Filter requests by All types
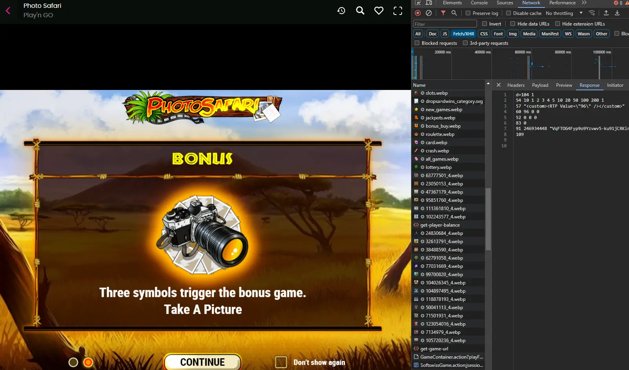Viewport: 629px width, 370px height. pyautogui.click(x=418, y=34)
